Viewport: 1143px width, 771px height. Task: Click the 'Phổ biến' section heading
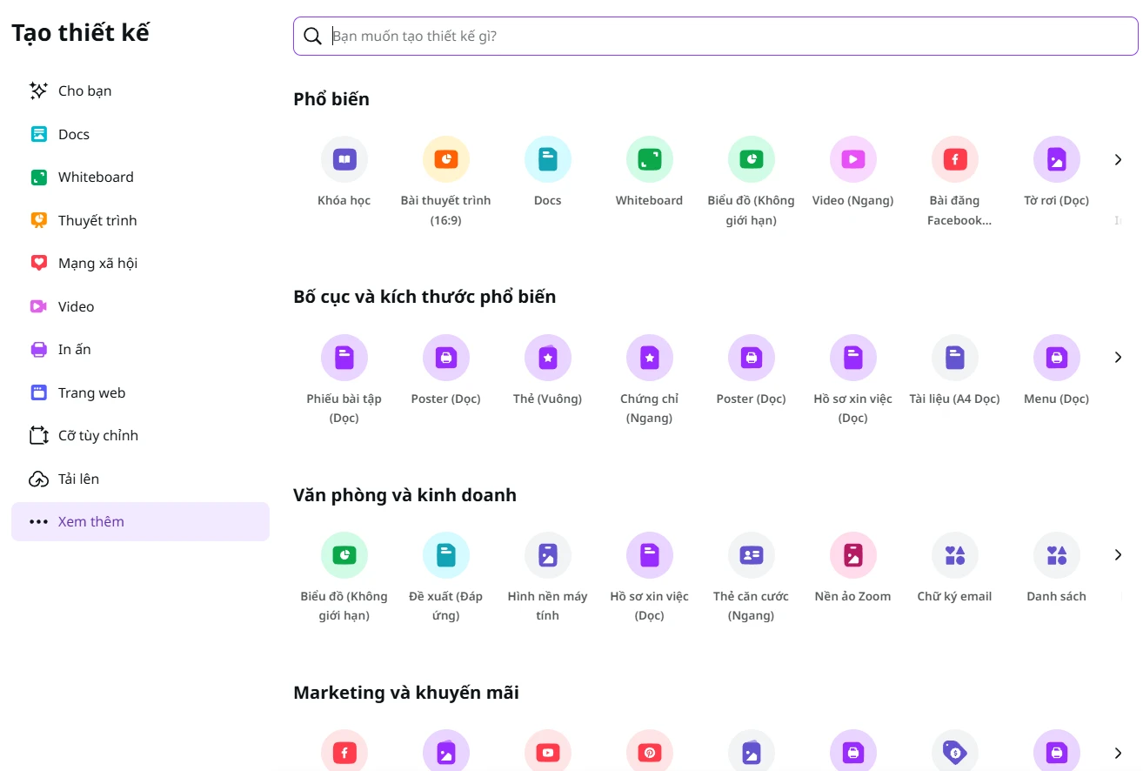click(x=331, y=99)
